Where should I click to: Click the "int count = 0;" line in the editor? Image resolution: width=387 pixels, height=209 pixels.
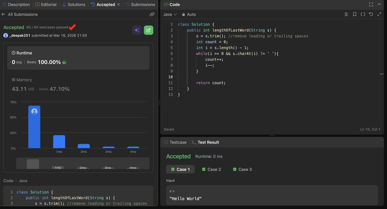pyautogui.click(x=212, y=42)
